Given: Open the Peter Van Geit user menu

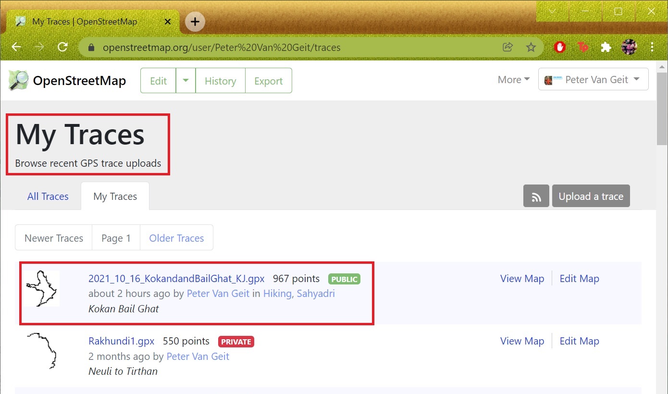Looking at the screenshot, I should [594, 80].
